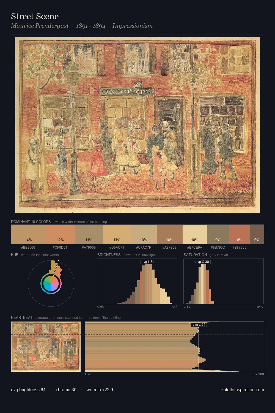
Task: Click the '#C7AC7F' hex code text
Action: coord(144,248)
